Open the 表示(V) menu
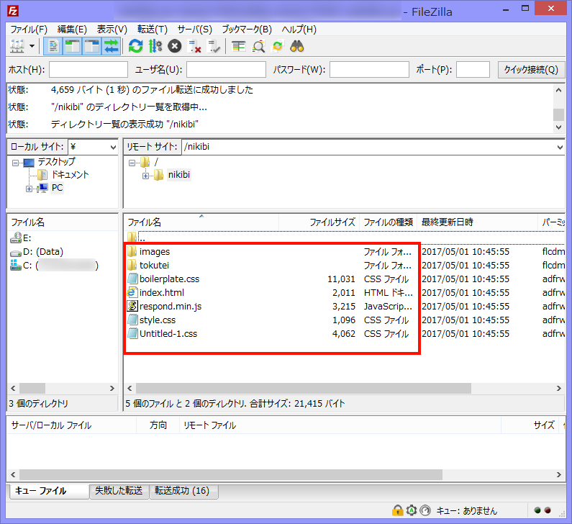572x524 pixels. [112, 30]
